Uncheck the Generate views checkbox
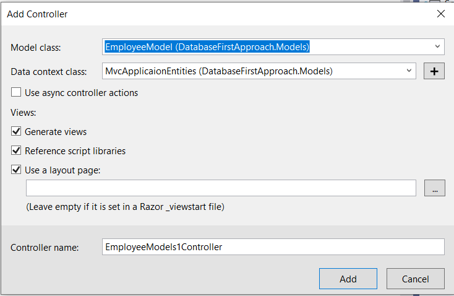The width and height of the screenshot is (454, 296). point(16,131)
